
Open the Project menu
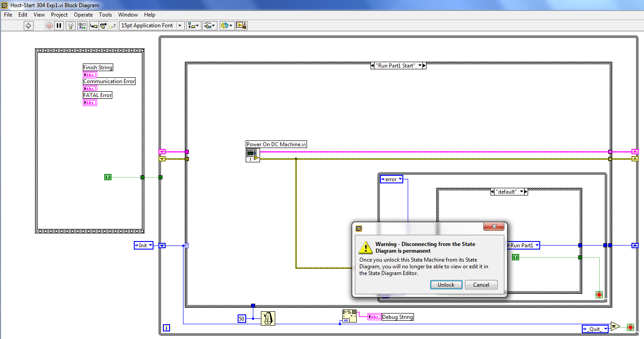(x=59, y=15)
